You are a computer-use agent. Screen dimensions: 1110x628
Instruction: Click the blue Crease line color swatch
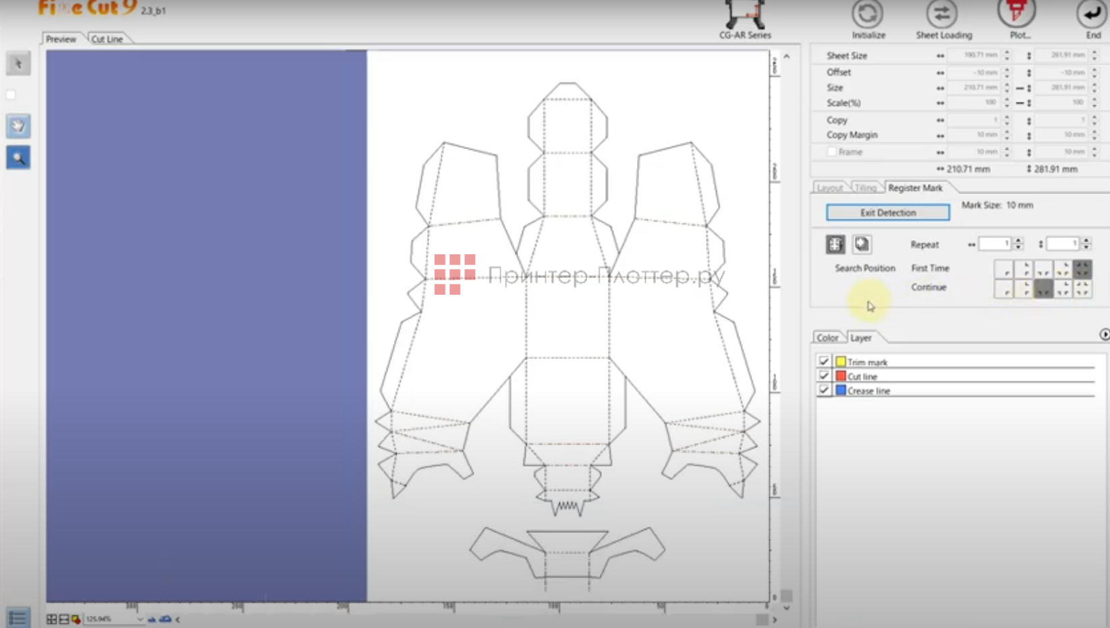pos(841,390)
